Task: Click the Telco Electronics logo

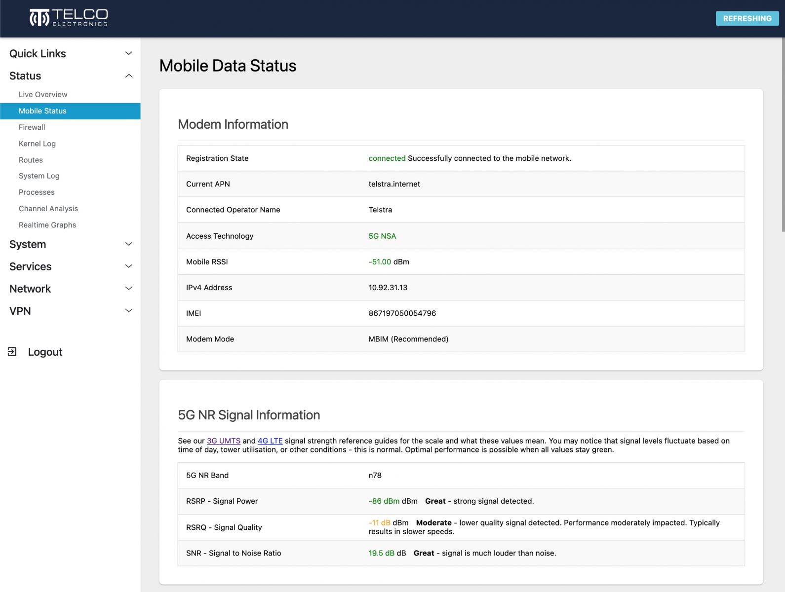Action: click(x=69, y=18)
